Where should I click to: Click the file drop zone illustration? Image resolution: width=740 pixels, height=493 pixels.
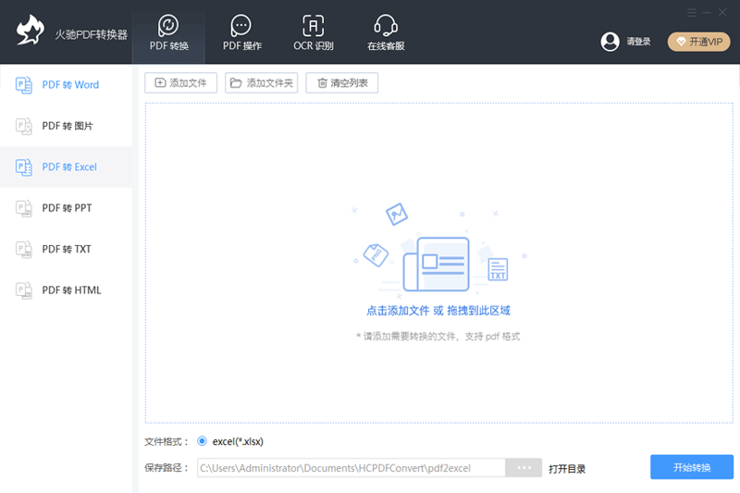pos(438,250)
